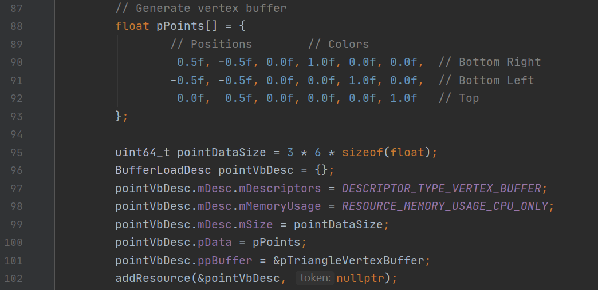Click line number 88 in the gutter
This screenshot has width=598, height=290.
[x=16, y=26]
